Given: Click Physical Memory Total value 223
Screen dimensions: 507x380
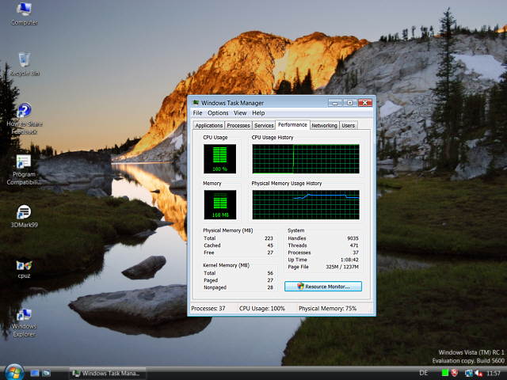Looking at the screenshot, I should pyautogui.click(x=269, y=238).
